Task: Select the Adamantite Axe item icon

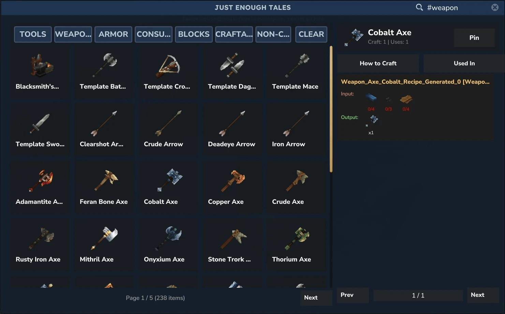Action: [x=41, y=180]
